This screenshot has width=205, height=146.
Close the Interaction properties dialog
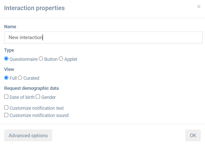199,7
